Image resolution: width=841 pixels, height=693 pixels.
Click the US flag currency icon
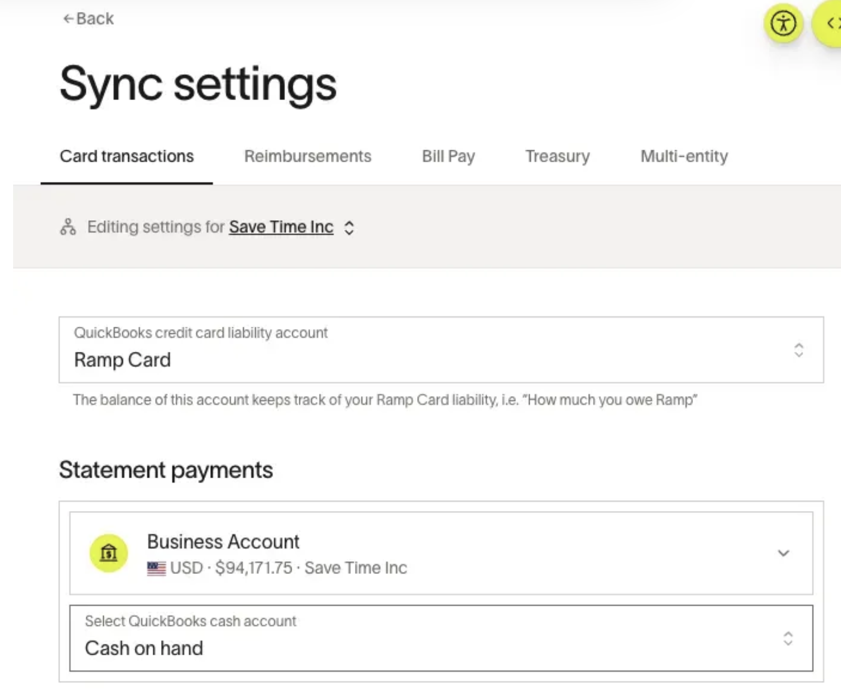point(156,568)
